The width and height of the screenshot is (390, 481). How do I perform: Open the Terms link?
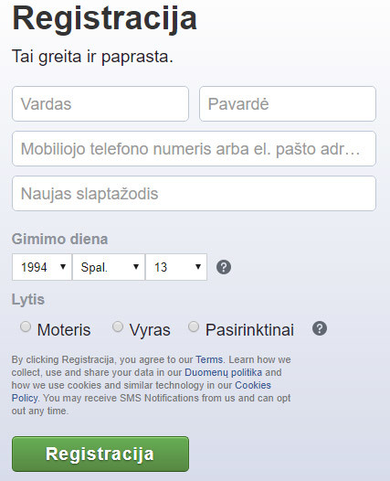tap(209, 359)
